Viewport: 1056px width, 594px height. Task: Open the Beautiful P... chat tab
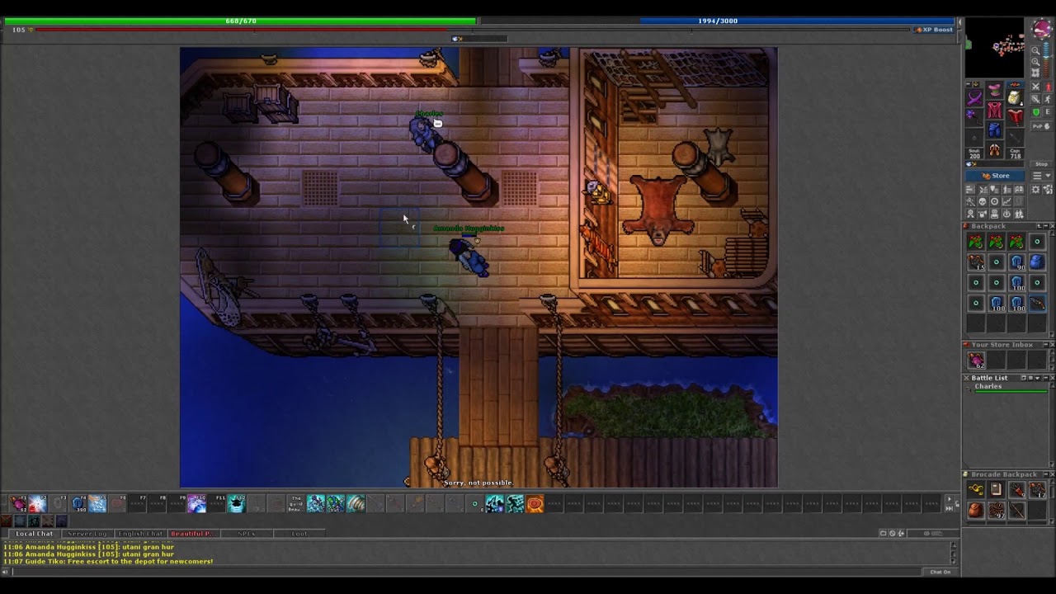(193, 534)
